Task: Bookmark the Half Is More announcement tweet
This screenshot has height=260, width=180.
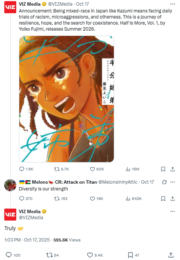Action: pyautogui.click(x=163, y=169)
